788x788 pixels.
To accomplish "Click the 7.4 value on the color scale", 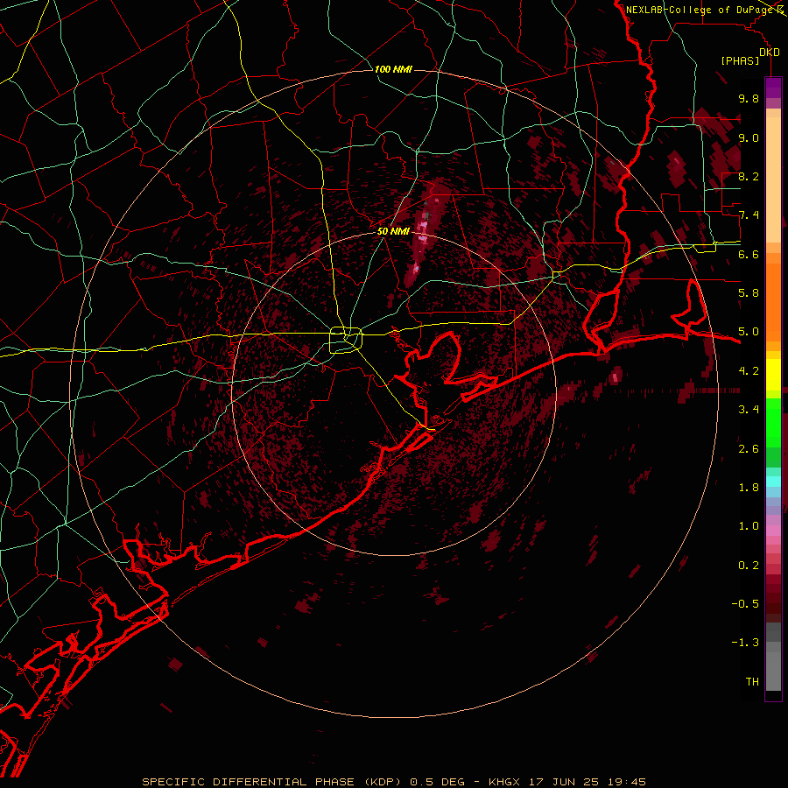I will tap(749, 215).
